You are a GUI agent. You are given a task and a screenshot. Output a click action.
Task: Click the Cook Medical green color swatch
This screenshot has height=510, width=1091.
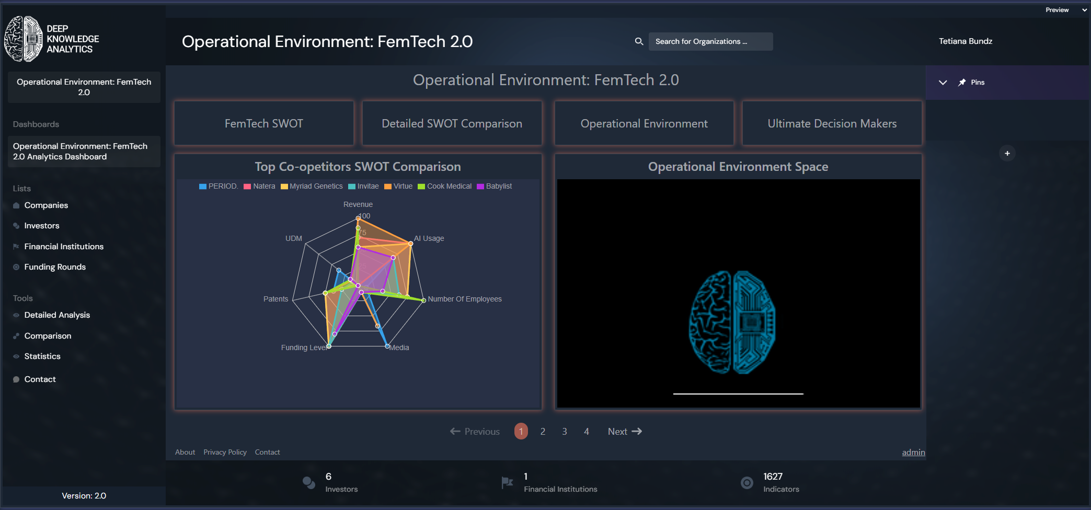pos(421,187)
